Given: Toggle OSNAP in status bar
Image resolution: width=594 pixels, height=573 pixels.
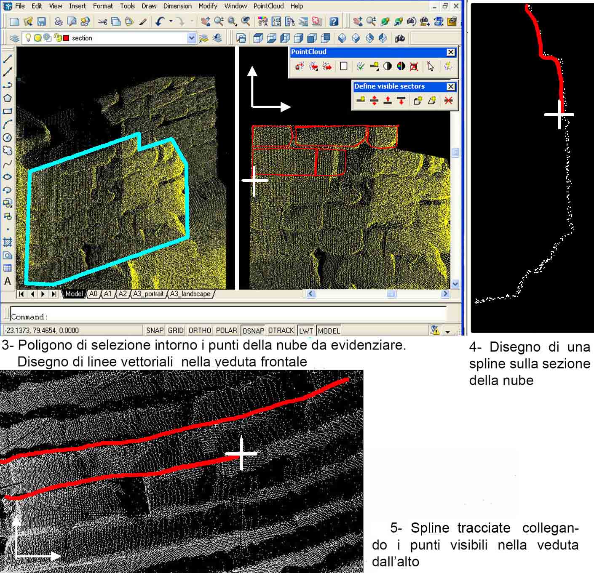Looking at the screenshot, I should (253, 330).
